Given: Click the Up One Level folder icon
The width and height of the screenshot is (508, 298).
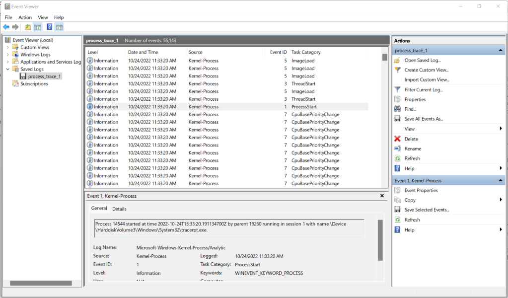Looking at the screenshot, I should point(28,27).
